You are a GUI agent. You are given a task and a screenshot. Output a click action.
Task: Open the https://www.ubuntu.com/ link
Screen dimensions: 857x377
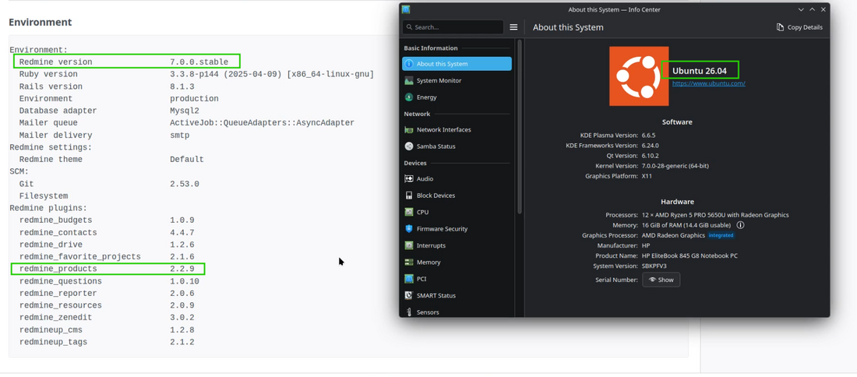click(x=708, y=83)
